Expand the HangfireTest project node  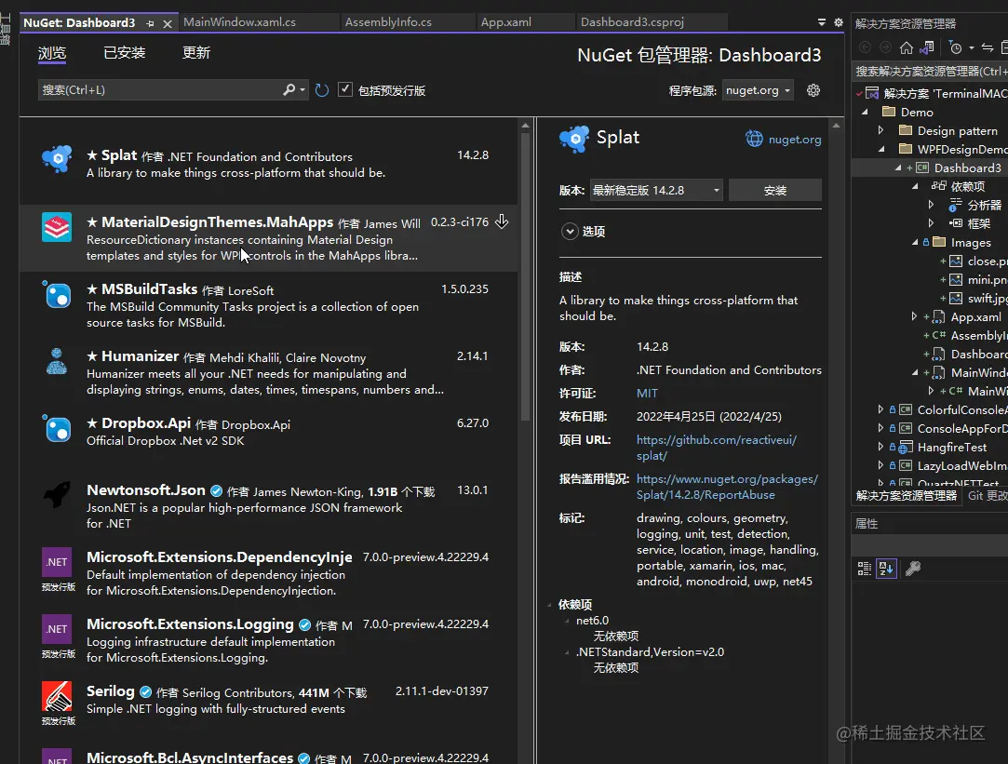pyautogui.click(x=881, y=448)
